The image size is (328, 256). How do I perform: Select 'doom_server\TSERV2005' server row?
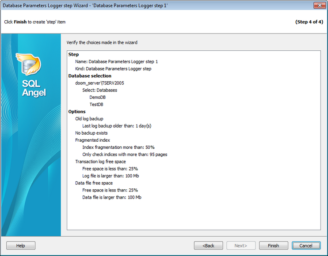point(99,83)
